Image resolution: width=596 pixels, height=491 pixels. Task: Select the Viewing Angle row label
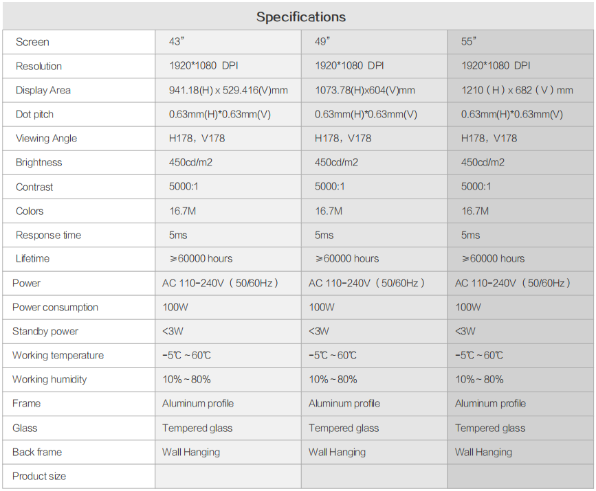[x=46, y=138]
